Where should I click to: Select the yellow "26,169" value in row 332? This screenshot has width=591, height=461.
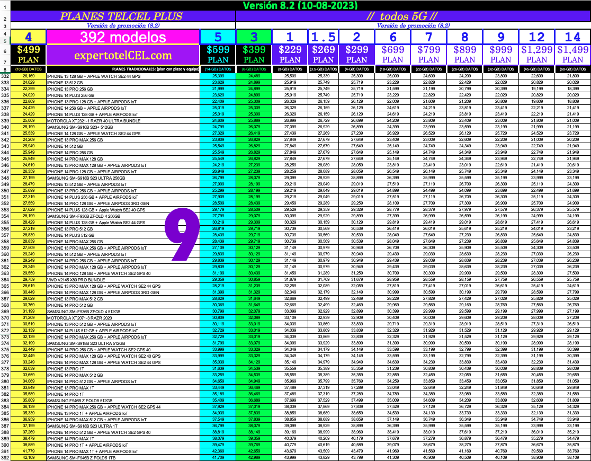click(x=28, y=76)
